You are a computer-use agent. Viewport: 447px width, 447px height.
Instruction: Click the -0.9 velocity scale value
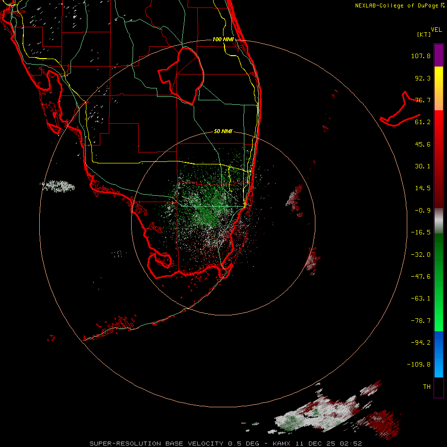coord(423,211)
